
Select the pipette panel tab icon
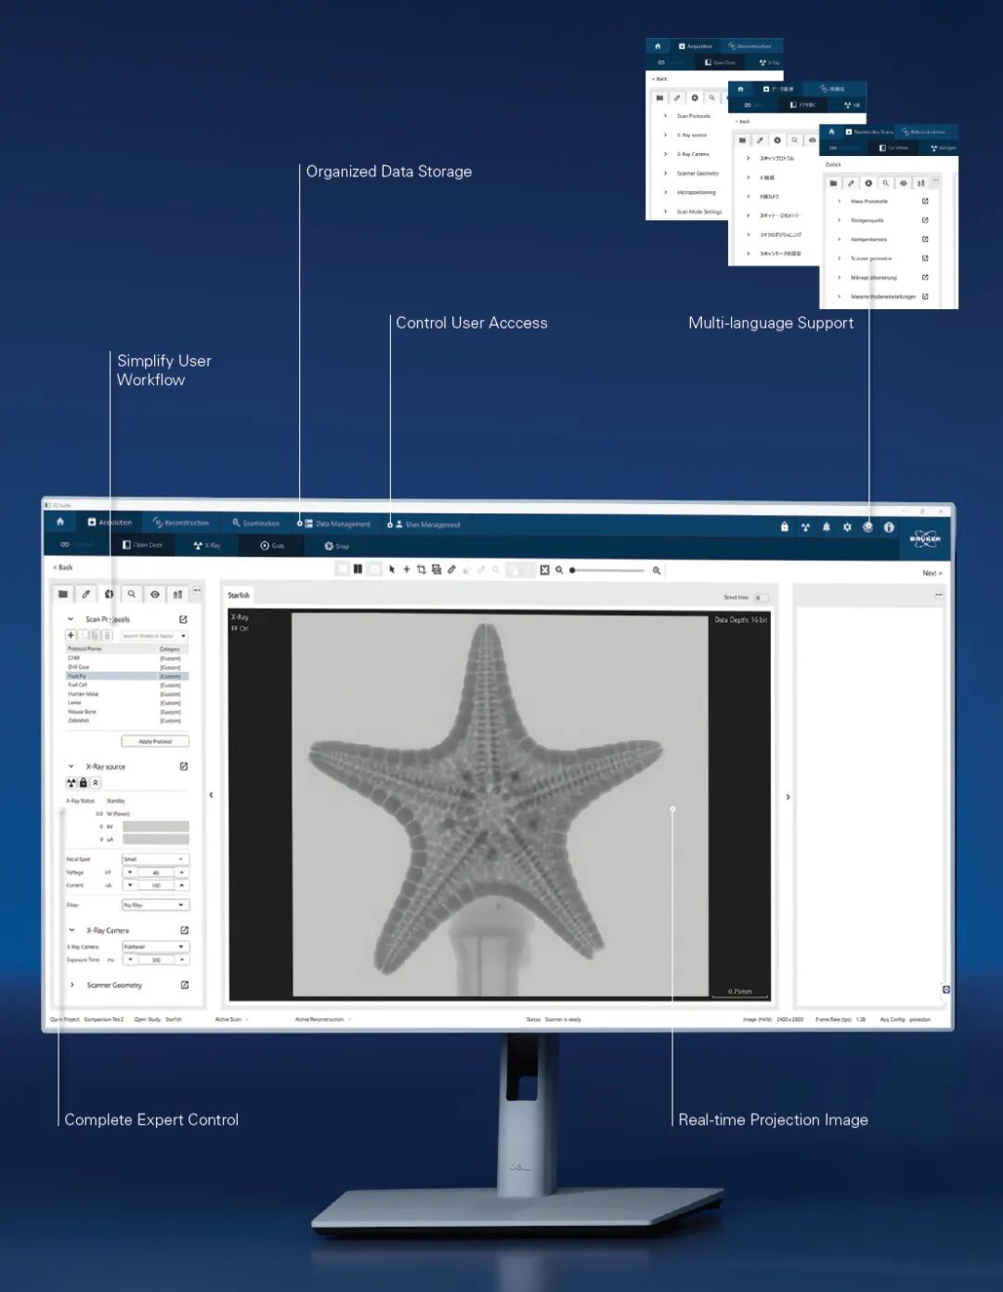pos(86,594)
